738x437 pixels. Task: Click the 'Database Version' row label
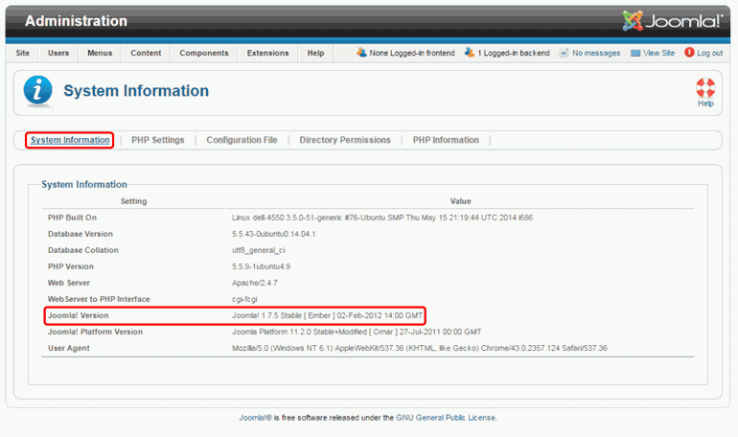[x=80, y=234]
